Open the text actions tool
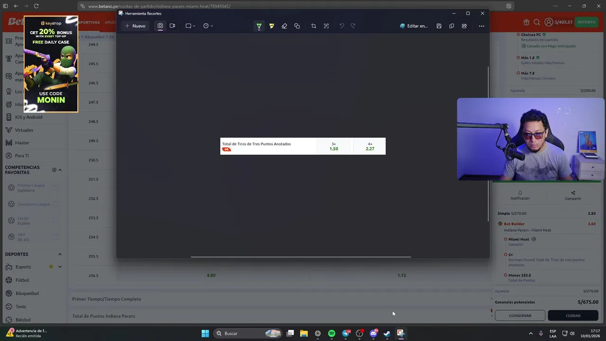606x341 pixels. 326,26
